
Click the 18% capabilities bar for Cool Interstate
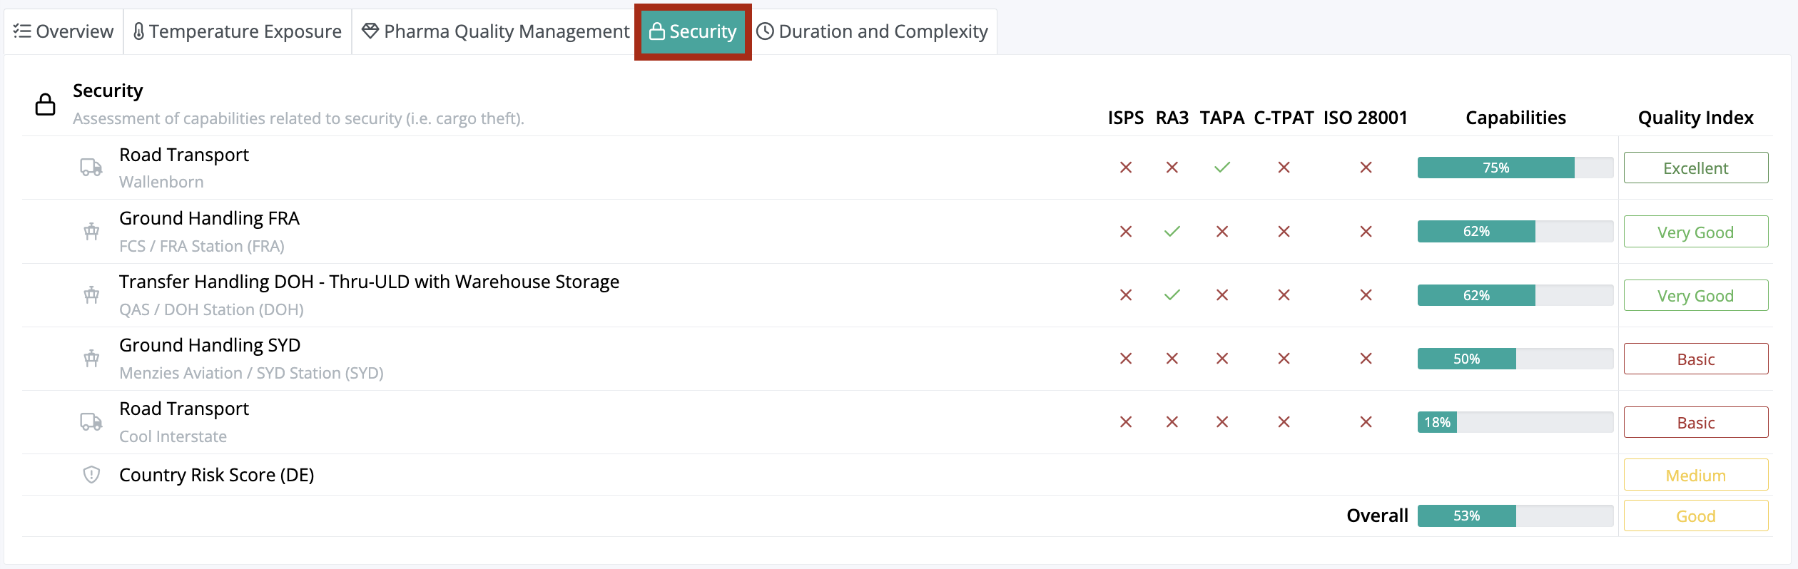tap(1515, 422)
